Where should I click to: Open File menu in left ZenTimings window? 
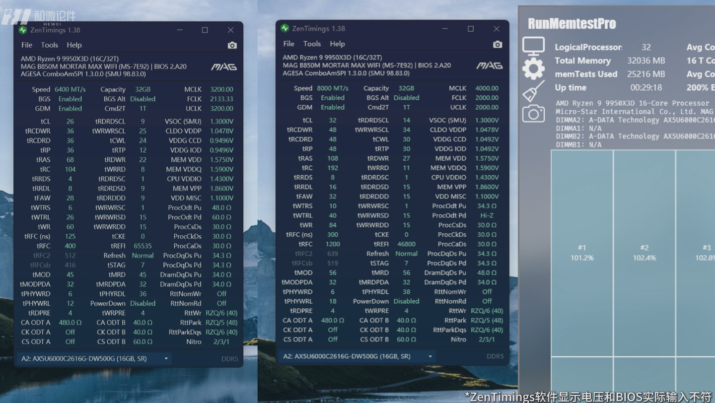coord(27,45)
